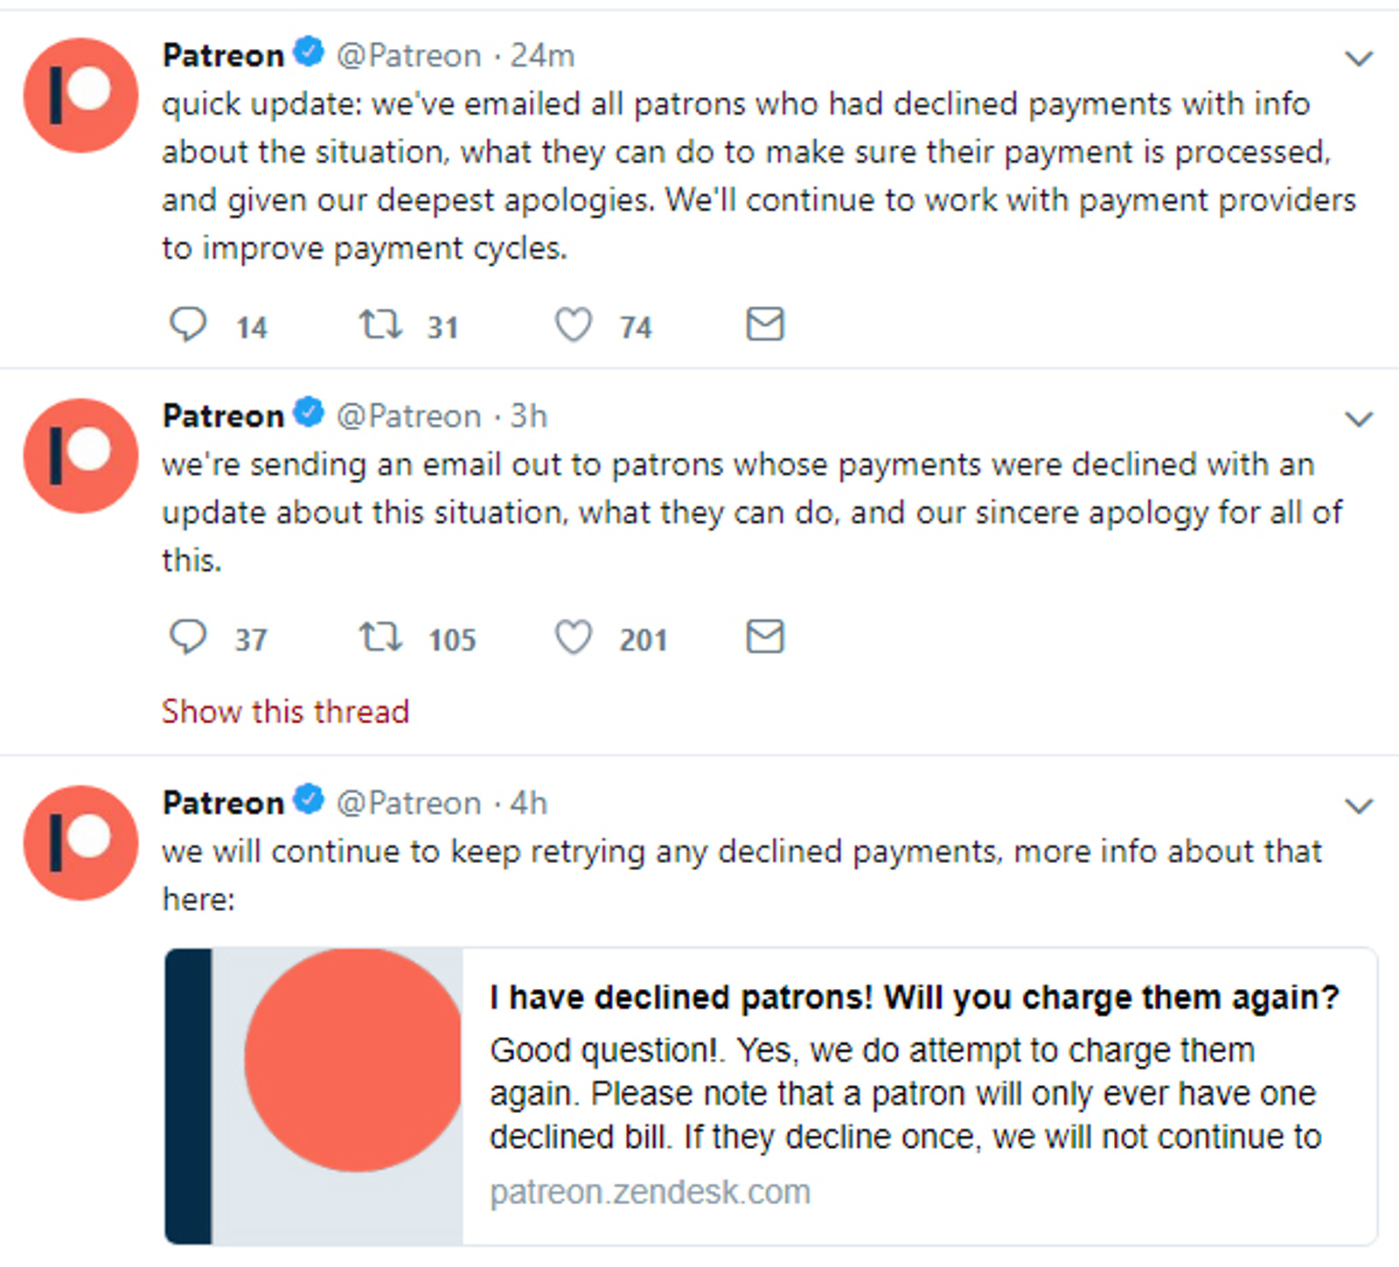Retweet the 24m quick update tweet
The width and height of the screenshot is (1399, 1267).
381,324
